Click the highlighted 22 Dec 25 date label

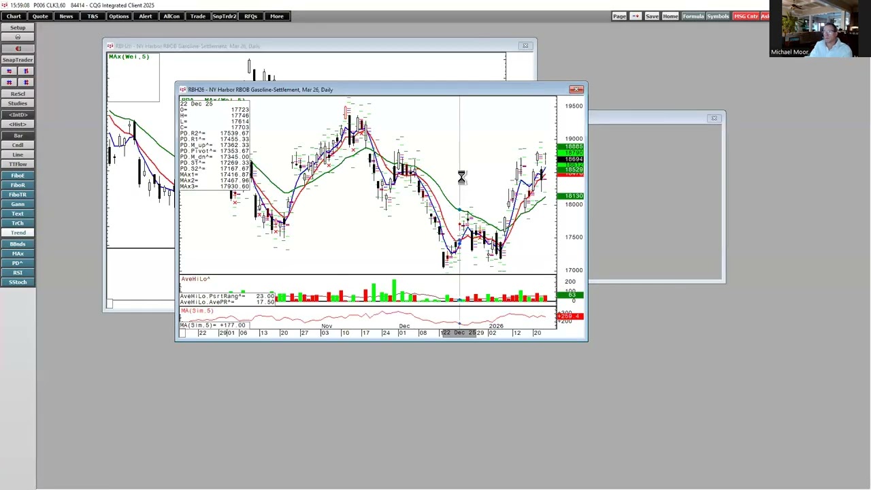coord(459,333)
